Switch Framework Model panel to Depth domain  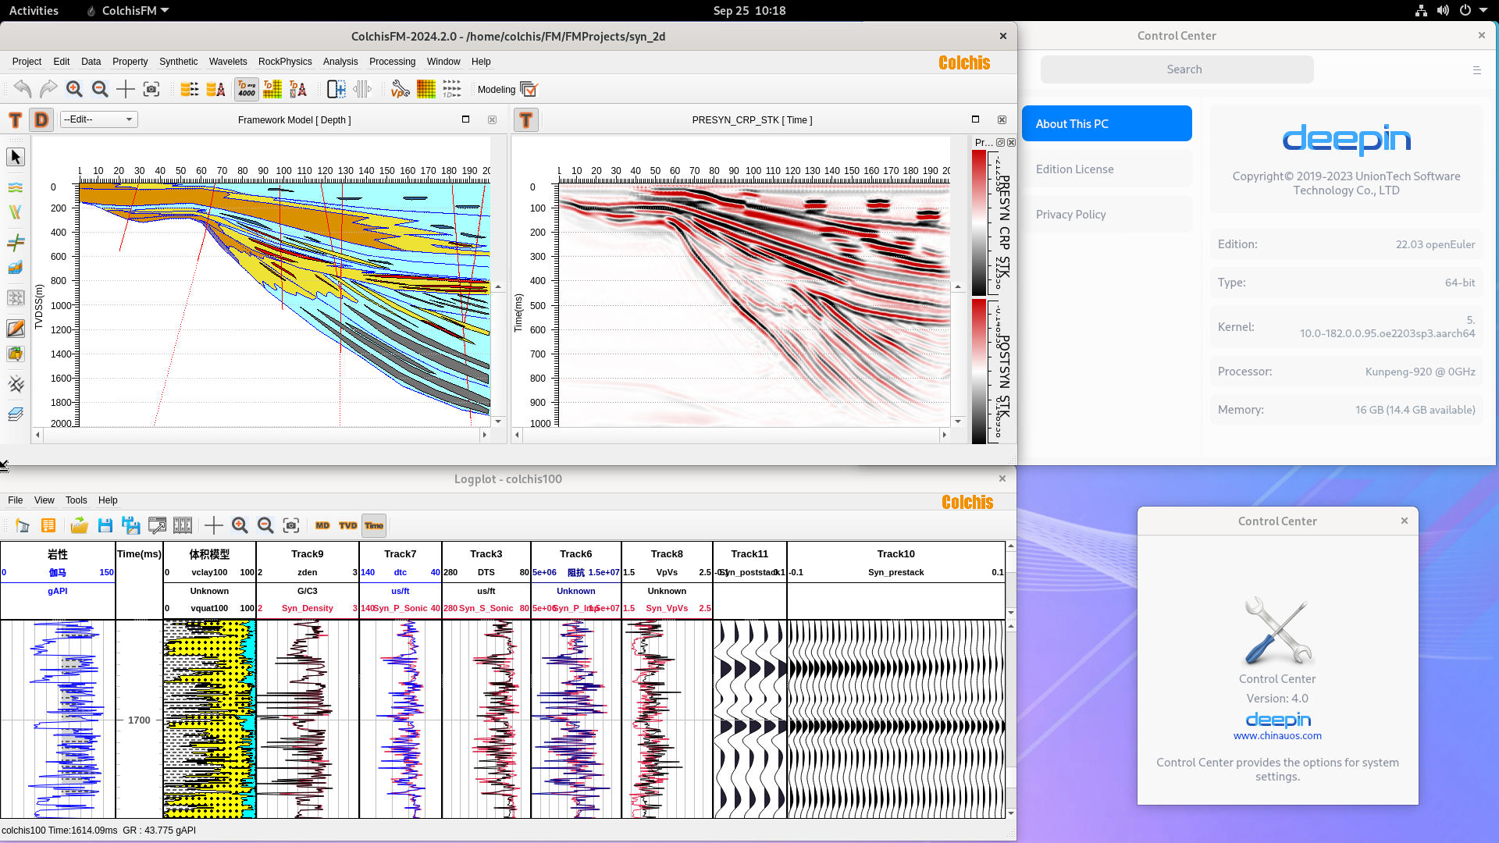(x=41, y=119)
